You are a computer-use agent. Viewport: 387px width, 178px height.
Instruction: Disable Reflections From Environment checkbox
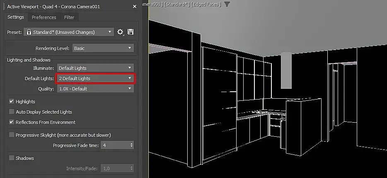(x=12, y=122)
